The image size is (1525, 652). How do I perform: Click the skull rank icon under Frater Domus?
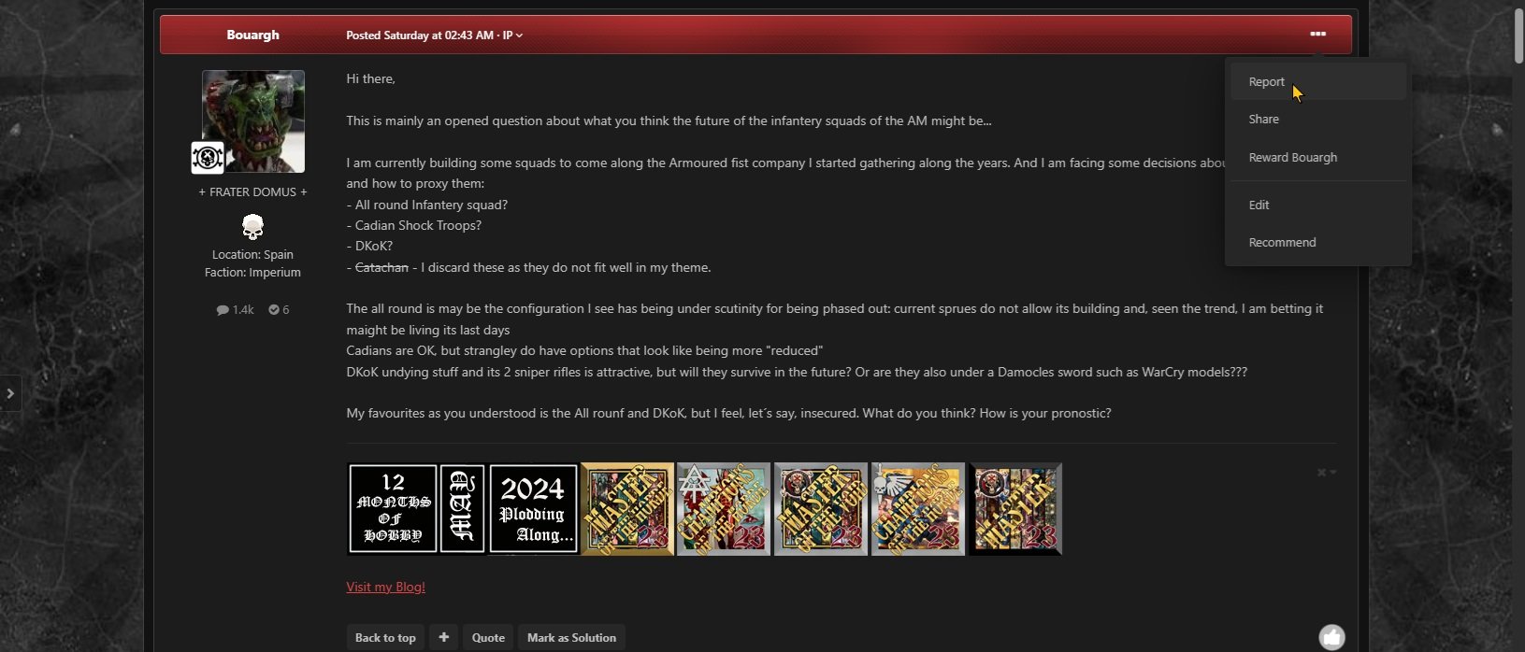click(x=252, y=226)
